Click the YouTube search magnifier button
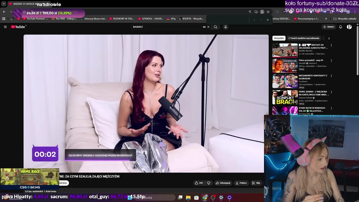This screenshot has width=359, height=202. [x=215, y=27]
